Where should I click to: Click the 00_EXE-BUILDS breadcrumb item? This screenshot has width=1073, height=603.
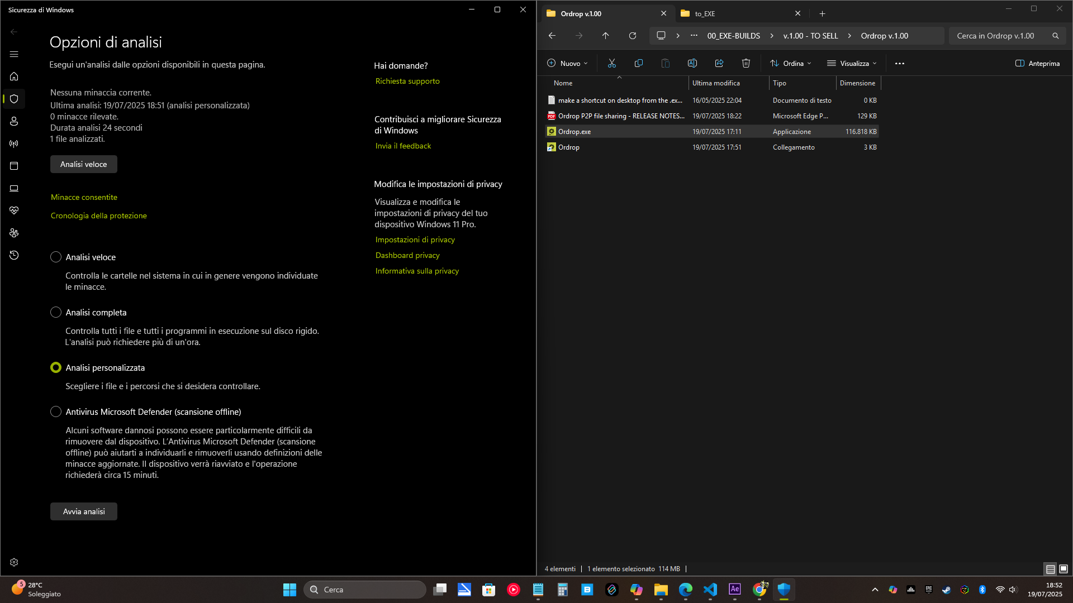coord(733,36)
